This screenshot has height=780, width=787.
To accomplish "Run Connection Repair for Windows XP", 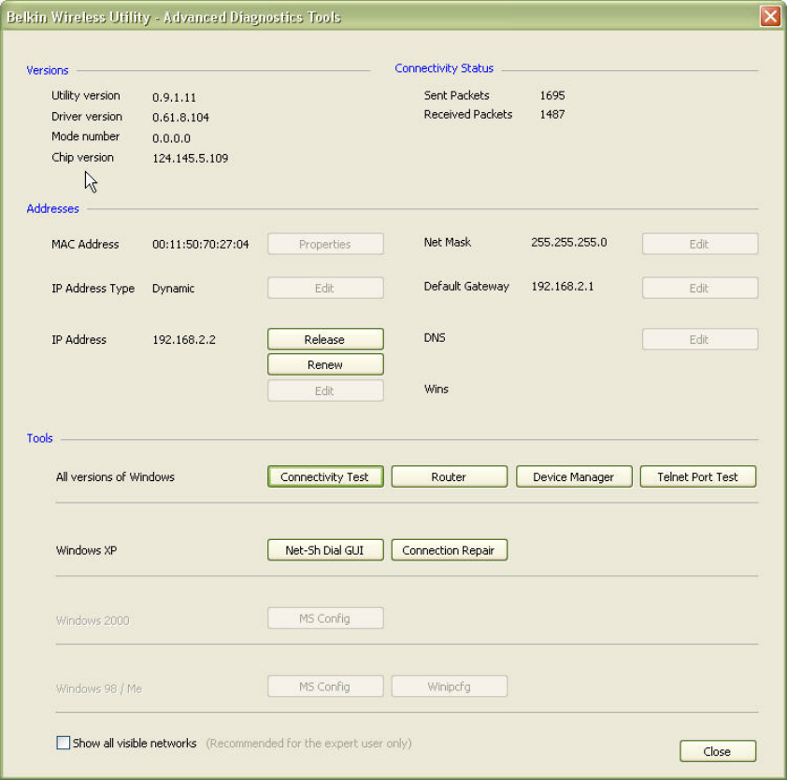I will pyautogui.click(x=450, y=550).
